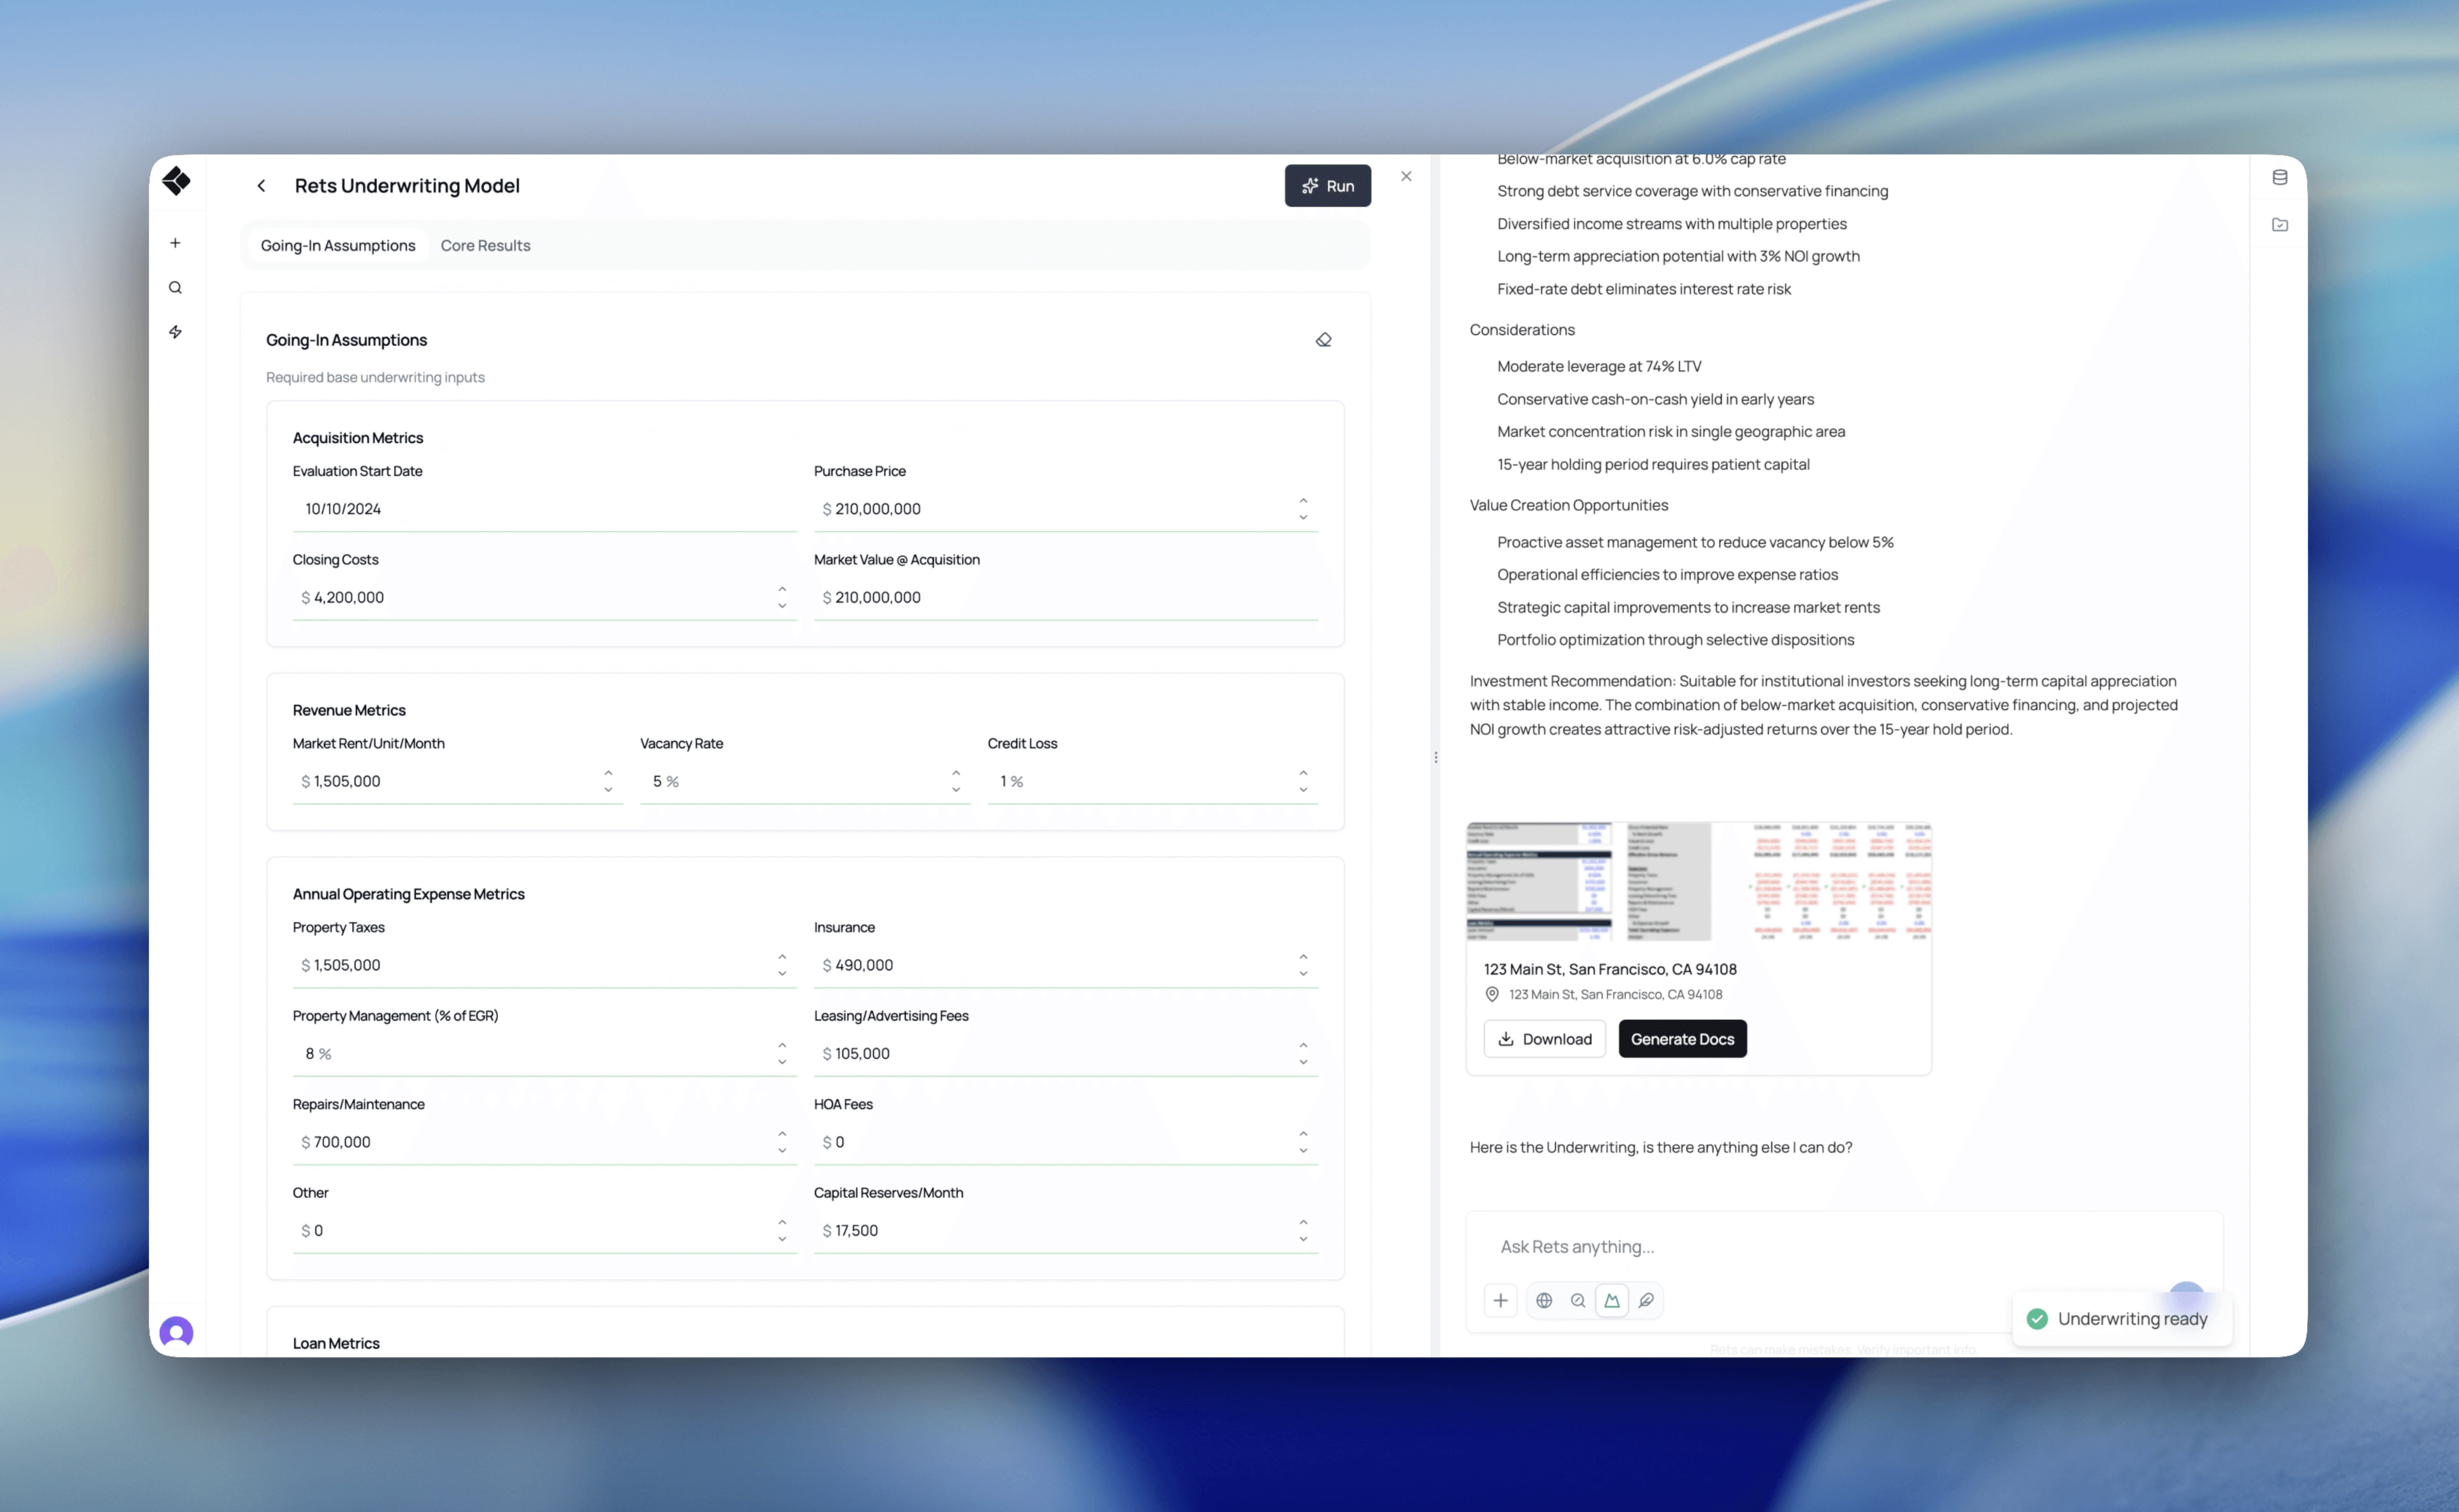
Task: Increase Insurance amount with the up stepper
Action: pos(1303,956)
